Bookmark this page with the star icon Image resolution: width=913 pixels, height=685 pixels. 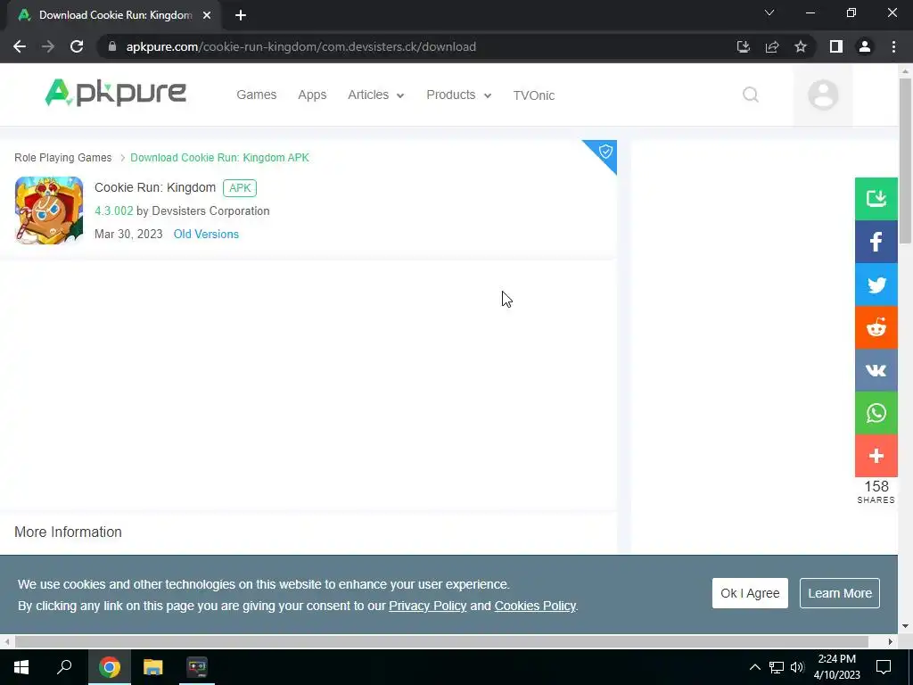801,46
